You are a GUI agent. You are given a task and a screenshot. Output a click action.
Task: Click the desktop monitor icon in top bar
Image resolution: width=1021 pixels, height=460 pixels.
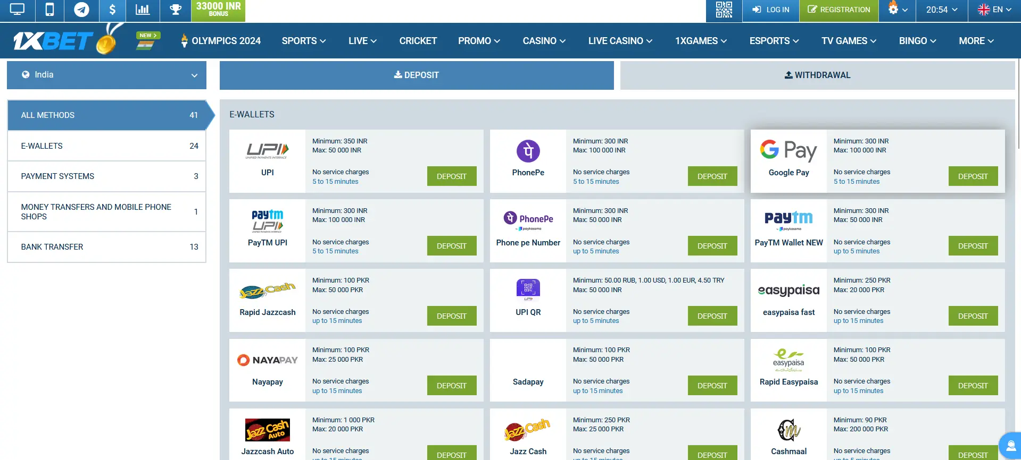[17, 10]
